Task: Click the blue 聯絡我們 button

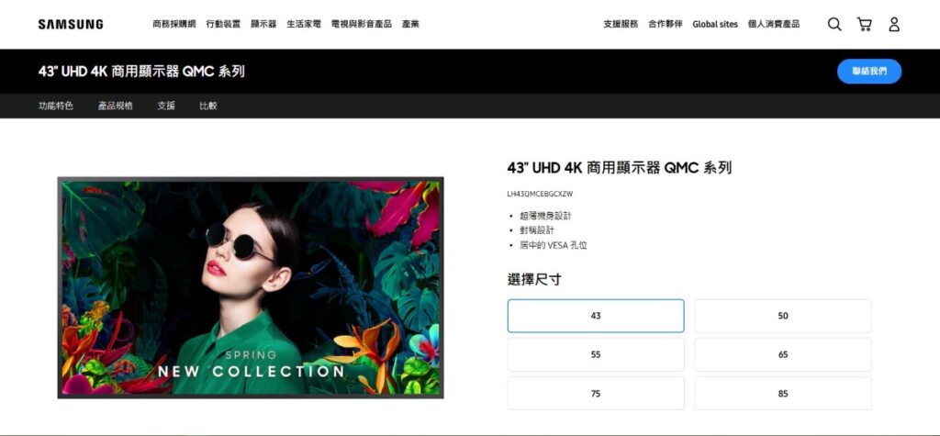Action: pos(868,72)
